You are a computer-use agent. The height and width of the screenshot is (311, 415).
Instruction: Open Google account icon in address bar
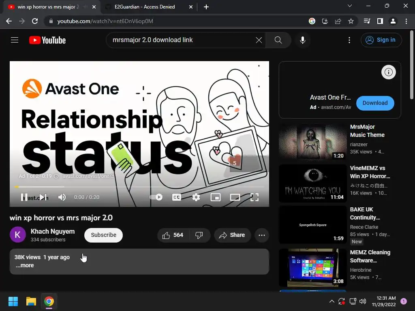click(x=312, y=21)
